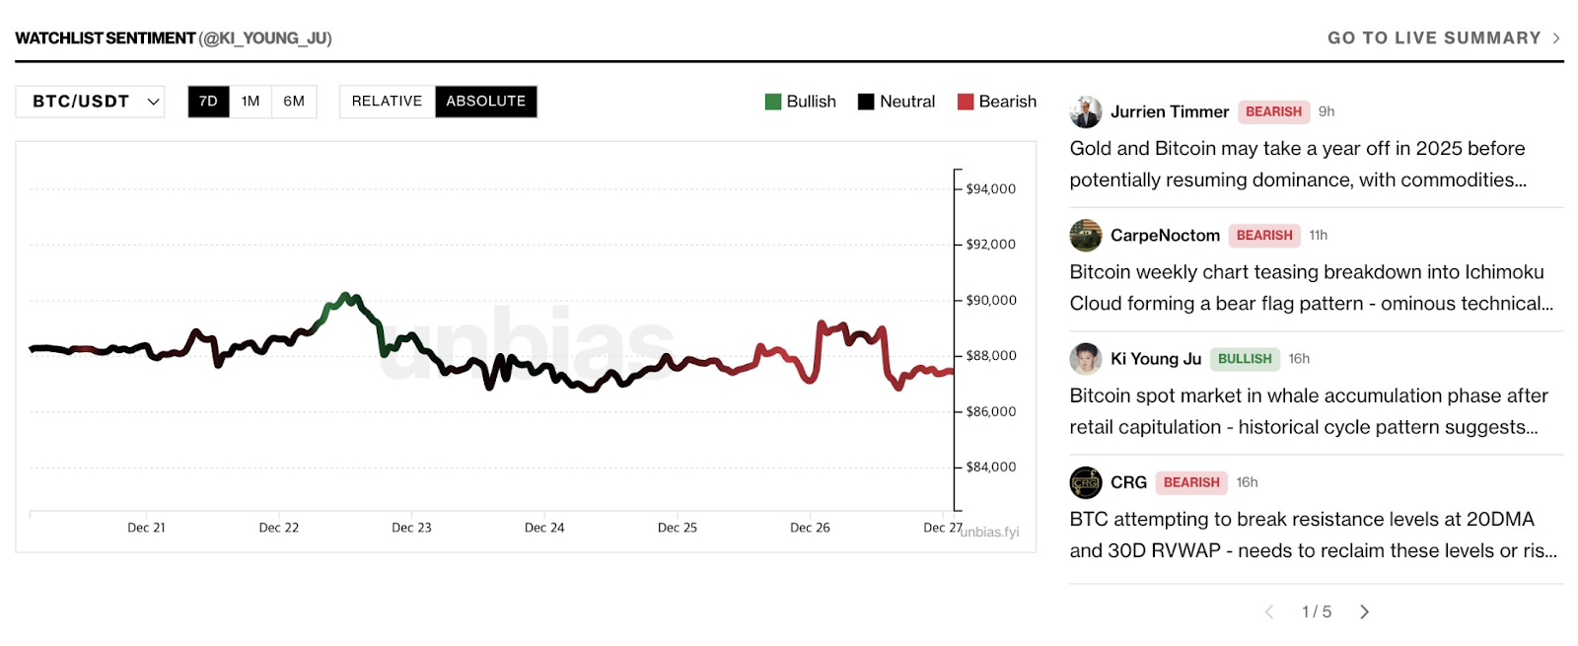Viewport: 1578px width, 646px height.
Task: Click Jurrien Timmer's profile avatar
Action: [1086, 112]
